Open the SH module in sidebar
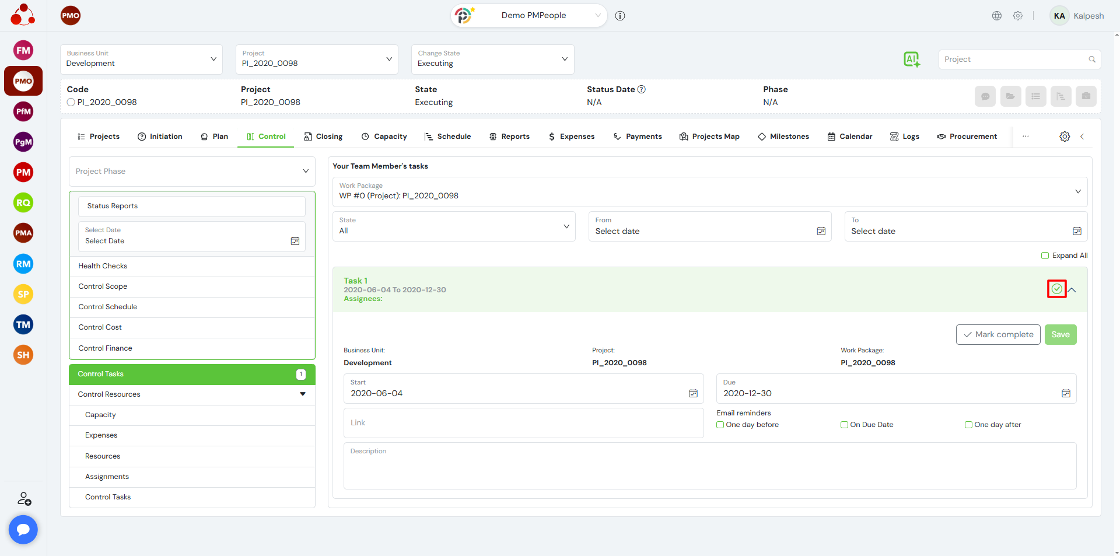Viewport: 1120px width, 556px height. click(x=23, y=355)
